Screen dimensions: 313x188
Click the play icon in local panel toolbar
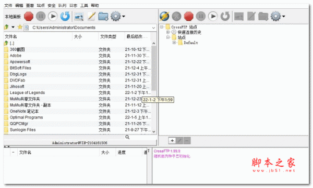[x=53, y=16]
